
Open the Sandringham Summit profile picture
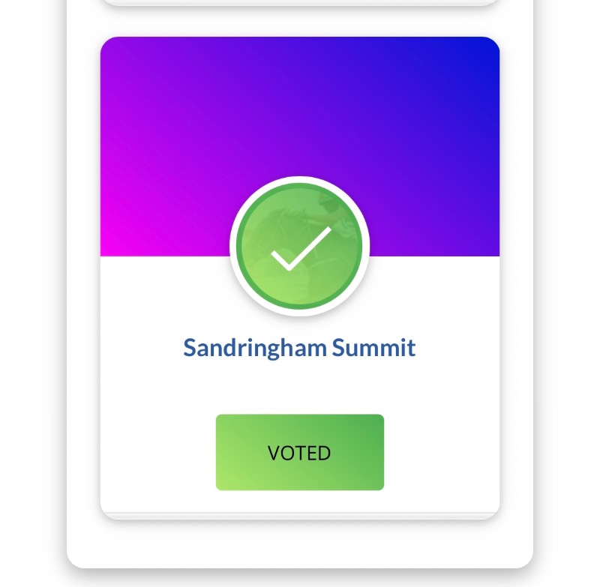point(299,247)
